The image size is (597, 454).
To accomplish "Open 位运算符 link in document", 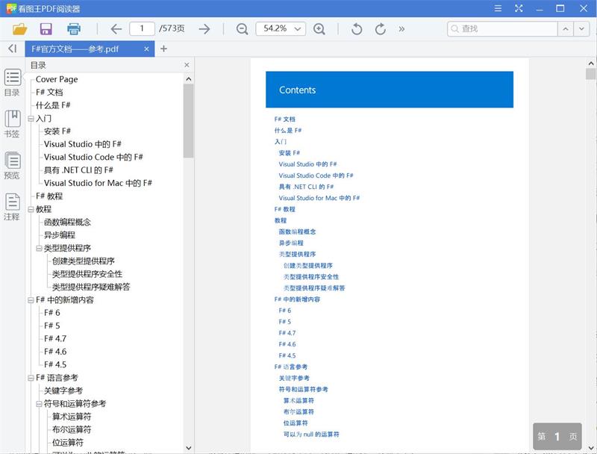I will pos(296,423).
